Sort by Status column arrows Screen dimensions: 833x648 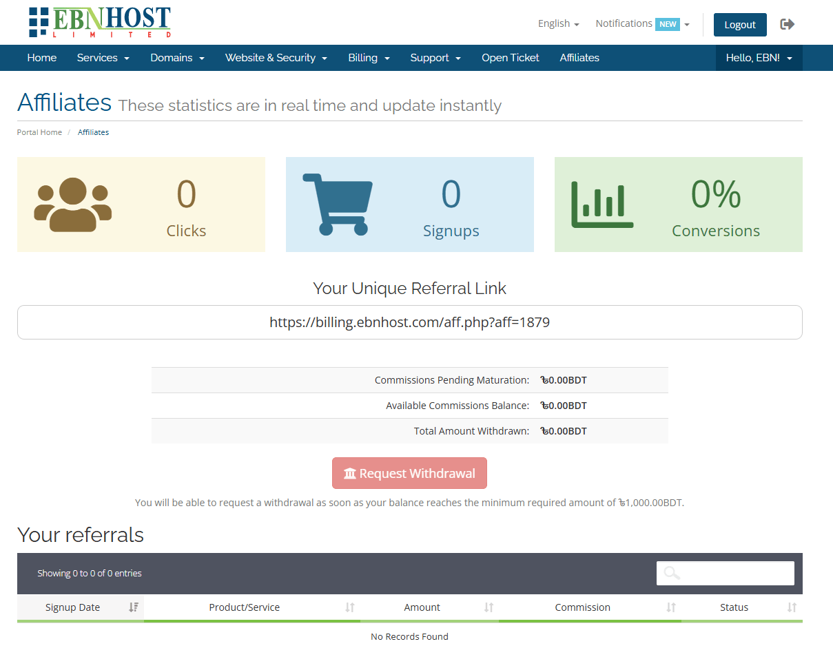click(x=792, y=607)
